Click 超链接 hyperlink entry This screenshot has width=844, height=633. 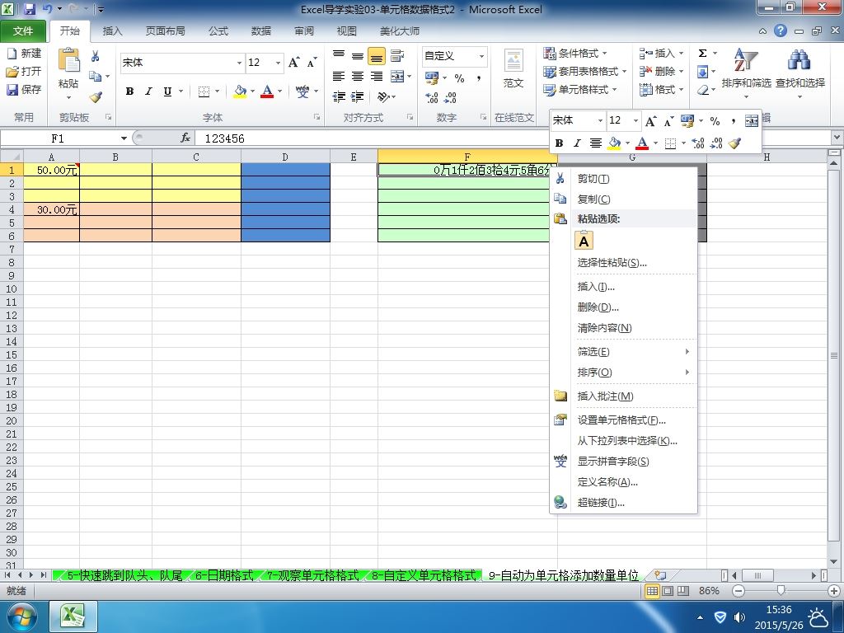click(623, 503)
